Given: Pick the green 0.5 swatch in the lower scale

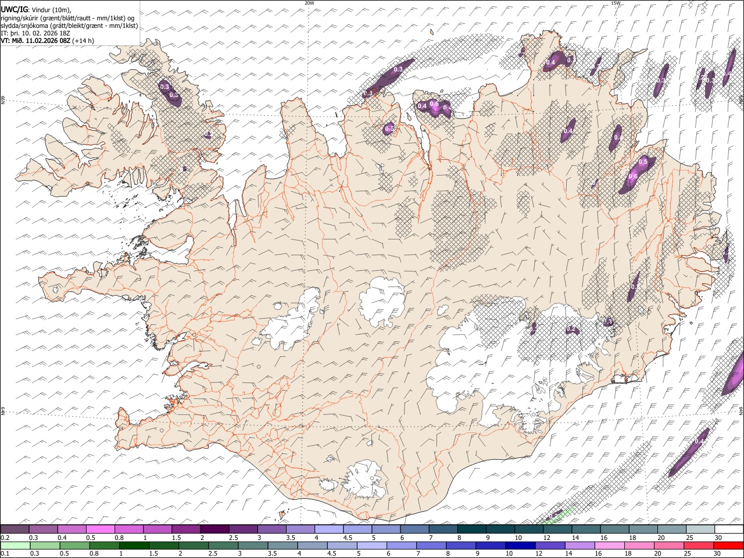Looking at the screenshot, I should pyautogui.click(x=75, y=545).
